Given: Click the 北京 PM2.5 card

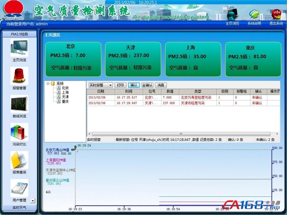Looking at the screenshot, I should 73,59.
